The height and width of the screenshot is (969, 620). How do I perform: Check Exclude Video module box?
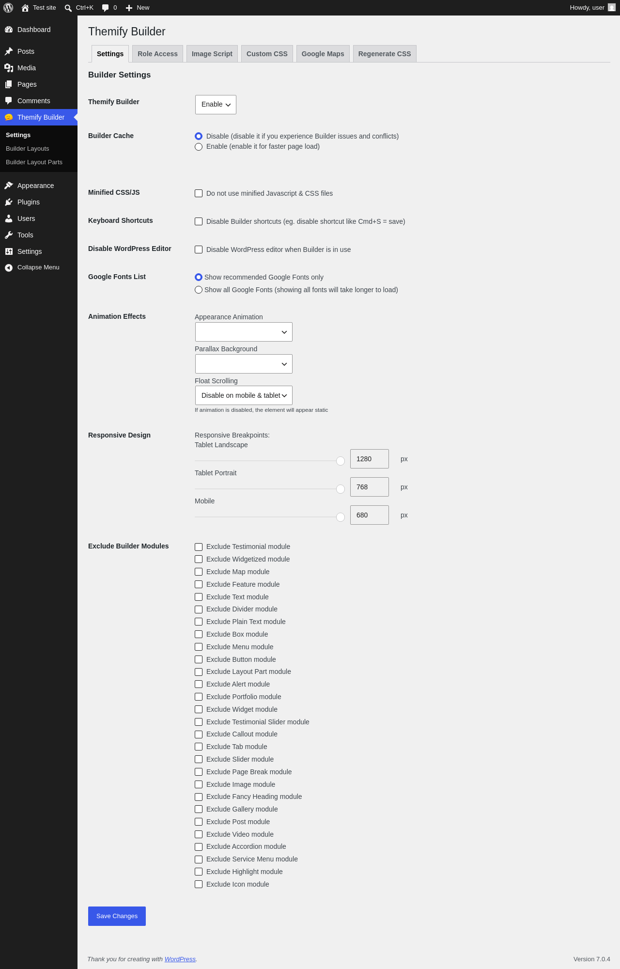(199, 834)
